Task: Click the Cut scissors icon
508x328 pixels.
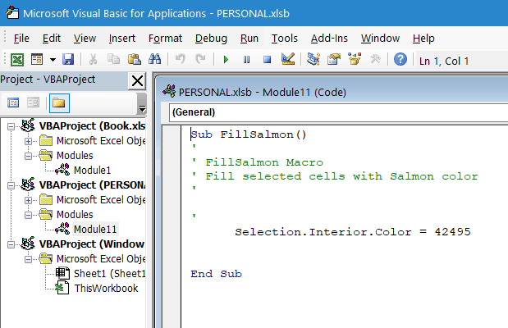Action: (93, 60)
